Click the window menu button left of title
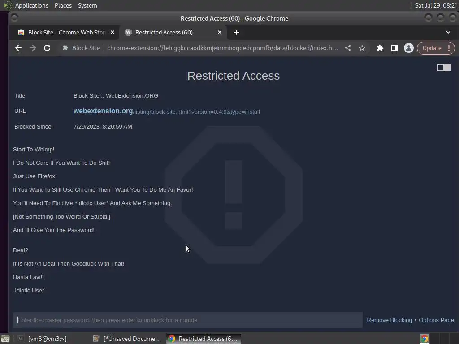The height and width of the screenshot is (344, 459). (14, 18)
